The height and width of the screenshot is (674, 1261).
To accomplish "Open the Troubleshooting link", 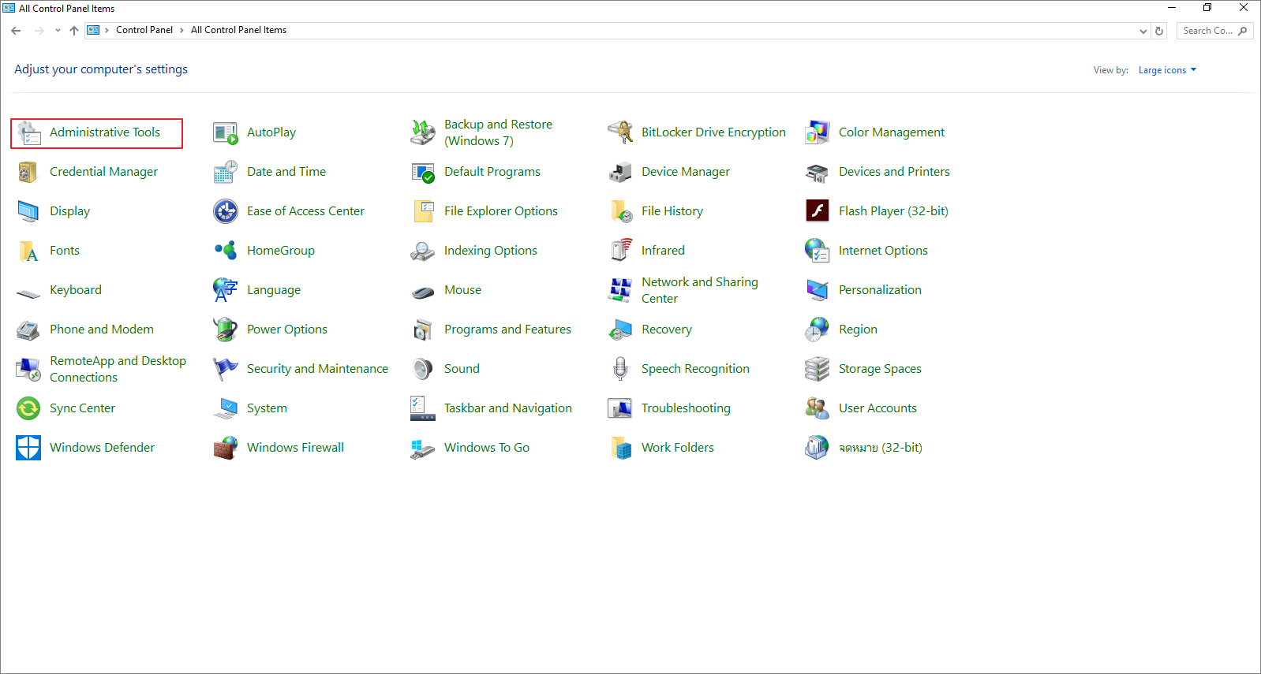I will coord(686,408).
